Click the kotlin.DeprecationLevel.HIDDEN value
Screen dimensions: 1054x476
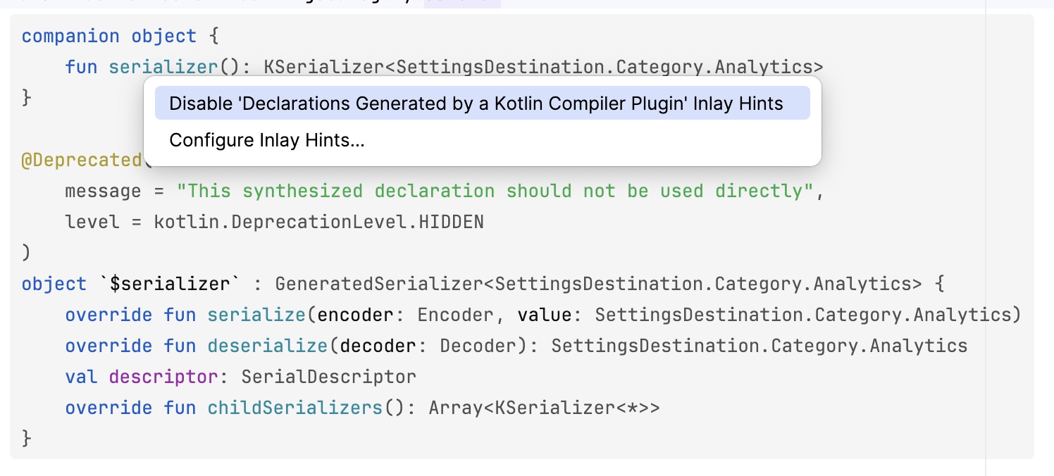(x=318, y=223)
